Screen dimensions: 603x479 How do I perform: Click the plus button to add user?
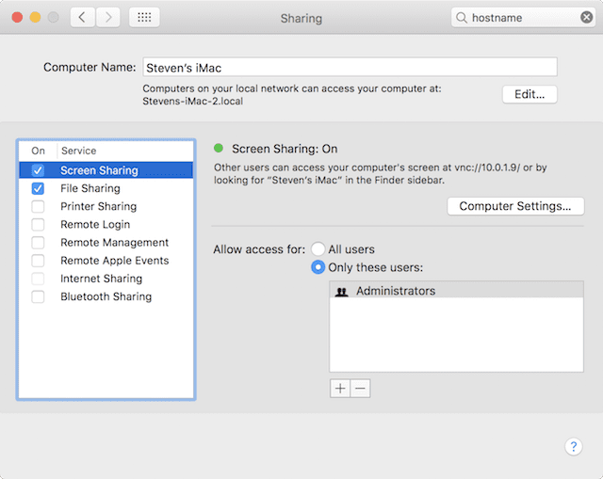(339, 388)
